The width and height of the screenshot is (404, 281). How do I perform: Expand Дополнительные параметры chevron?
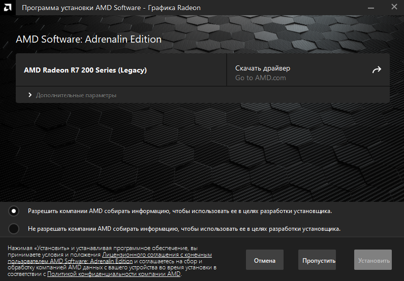coord(30,95)
